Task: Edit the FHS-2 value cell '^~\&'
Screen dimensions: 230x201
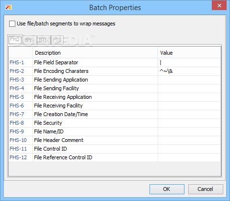Action: click(189, 71)
